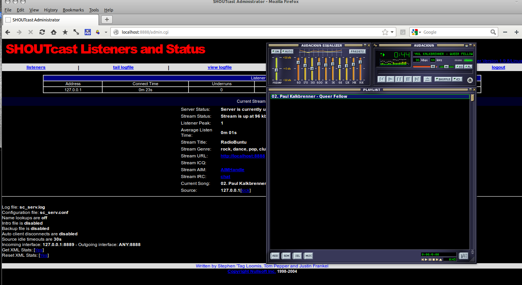Click the Stream IRC chat link

(x=225, y=177)
